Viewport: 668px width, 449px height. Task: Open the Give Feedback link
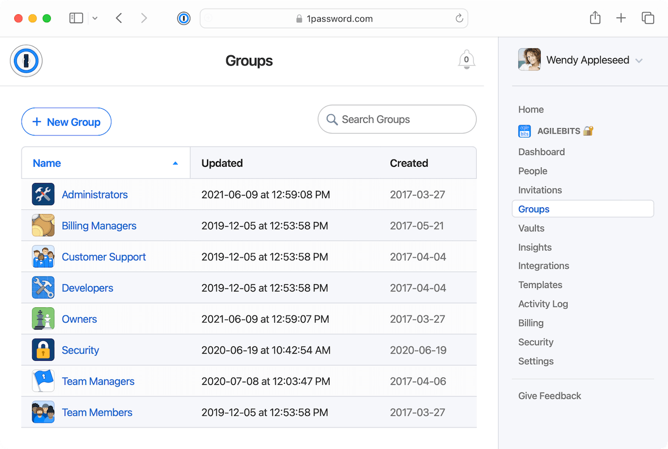click(x=549, y=396)
